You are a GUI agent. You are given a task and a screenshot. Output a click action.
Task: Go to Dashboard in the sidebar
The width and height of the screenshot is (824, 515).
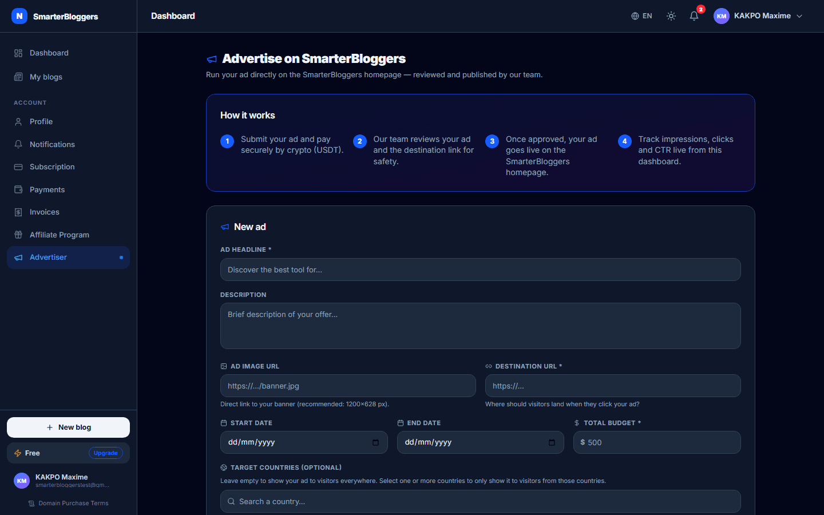click(x=68, y=53)
